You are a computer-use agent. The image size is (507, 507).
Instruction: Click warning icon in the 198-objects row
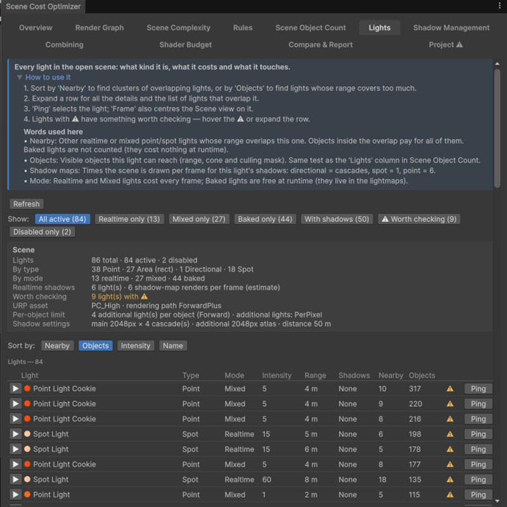(450, 434)
